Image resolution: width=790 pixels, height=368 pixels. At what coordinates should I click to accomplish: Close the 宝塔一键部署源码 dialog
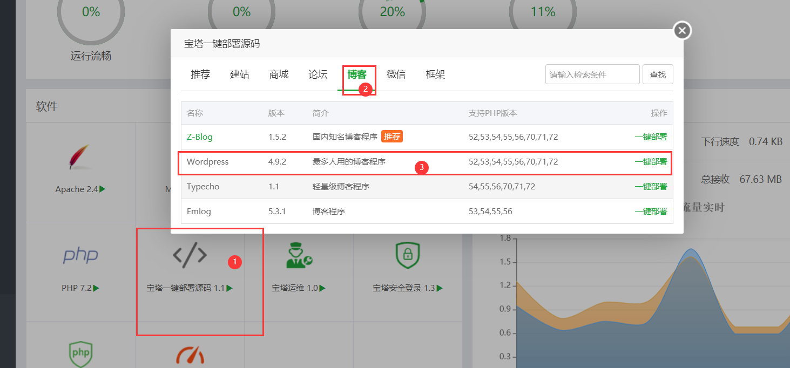pos(683,31)
